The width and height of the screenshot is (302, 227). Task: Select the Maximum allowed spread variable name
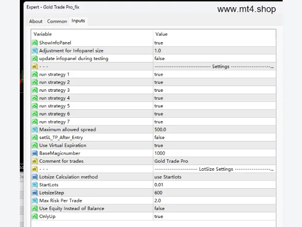67,130
